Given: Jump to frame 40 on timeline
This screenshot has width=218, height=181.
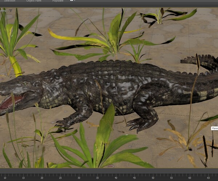Looking at the screenshot, I should point(116,178).
